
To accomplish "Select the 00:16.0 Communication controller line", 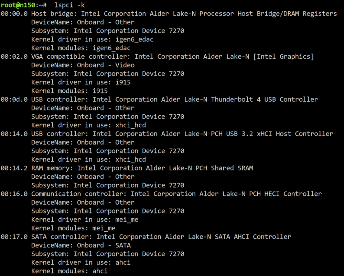I will (161, 194).
